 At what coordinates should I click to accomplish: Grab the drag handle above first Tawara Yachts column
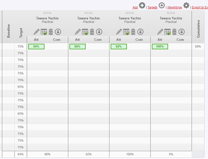point(47,13)
